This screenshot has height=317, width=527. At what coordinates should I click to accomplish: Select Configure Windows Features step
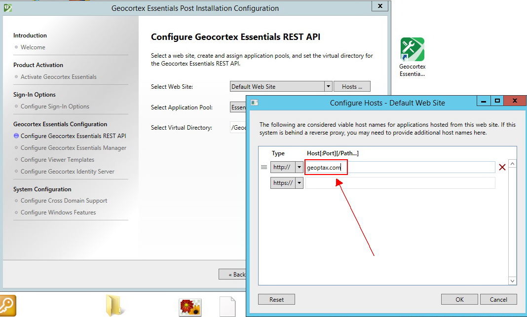point(58,212)
